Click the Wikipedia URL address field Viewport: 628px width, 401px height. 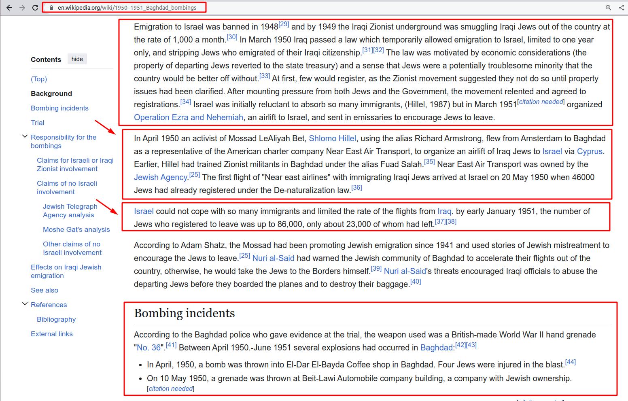[x=127, y=8]
